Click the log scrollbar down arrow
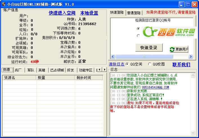 tap(193, 133)
